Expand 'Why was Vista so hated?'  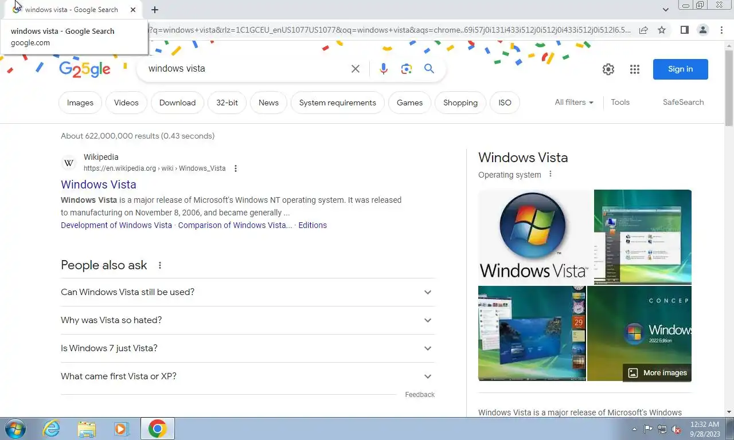[248, 320]
